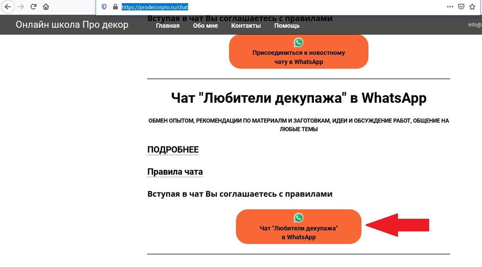Click the Онлайн школа Про декор title

pos(72,25)
